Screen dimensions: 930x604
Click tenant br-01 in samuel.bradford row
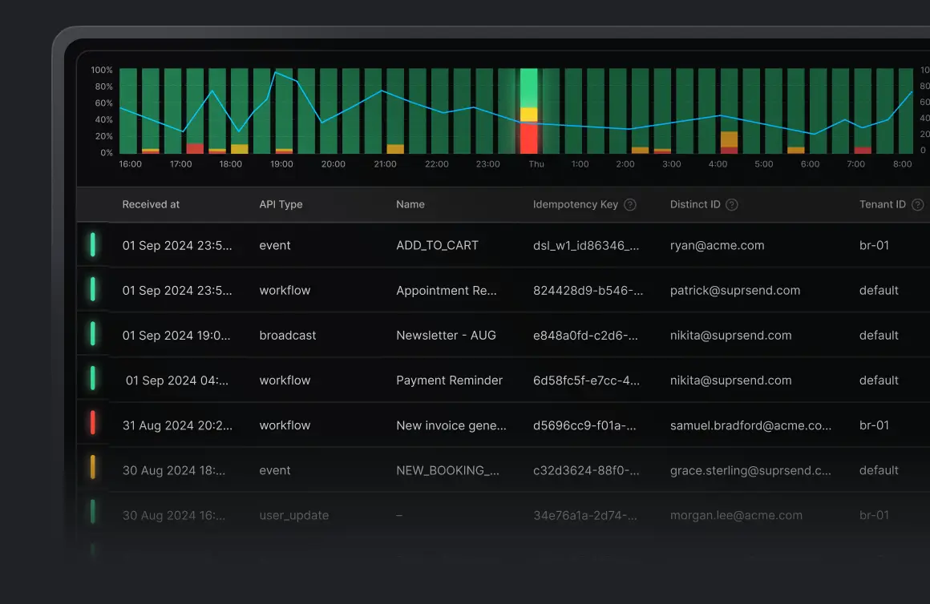[874, 425]
